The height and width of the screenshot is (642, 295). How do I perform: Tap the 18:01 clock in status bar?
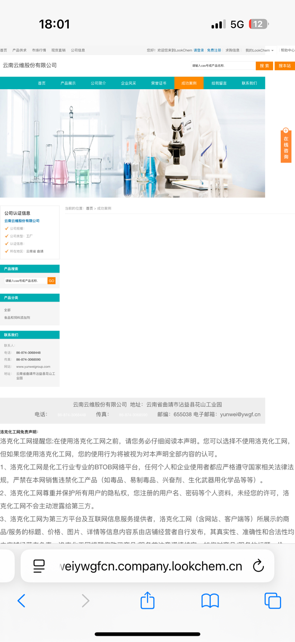54,24
